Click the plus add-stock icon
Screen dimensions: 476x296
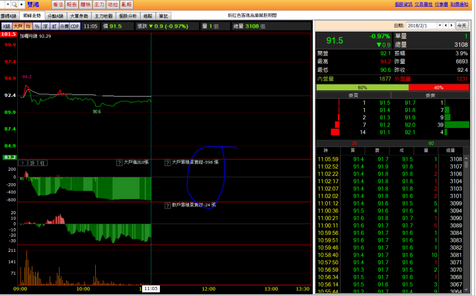click(x=22, y=5)
